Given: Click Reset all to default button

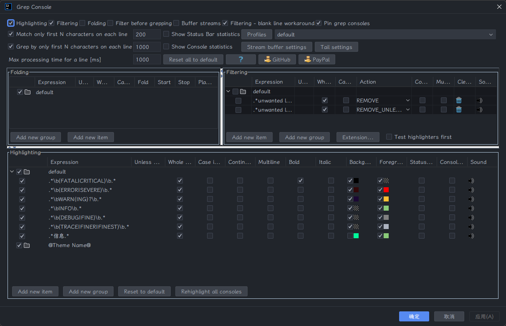Looking at the screenshot, I should (193, 59).
